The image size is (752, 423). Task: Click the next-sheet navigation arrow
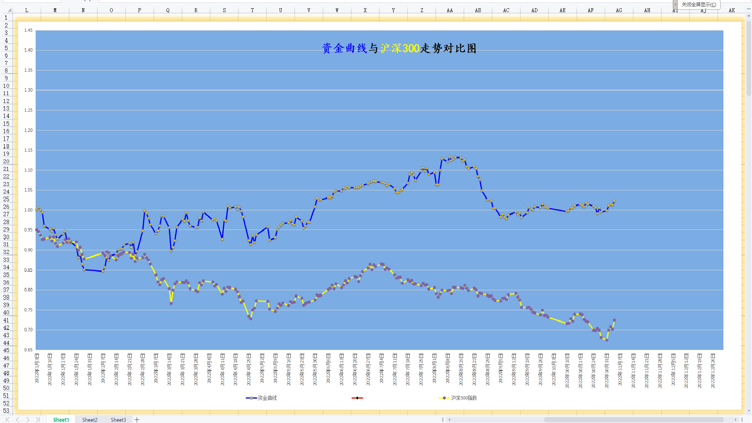click(x=28, y=419)
